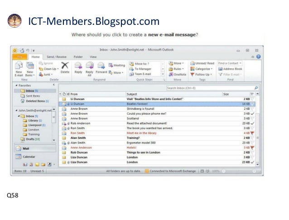Toggle Unread/Read status

pyautogui.click(x=202, y=63)
